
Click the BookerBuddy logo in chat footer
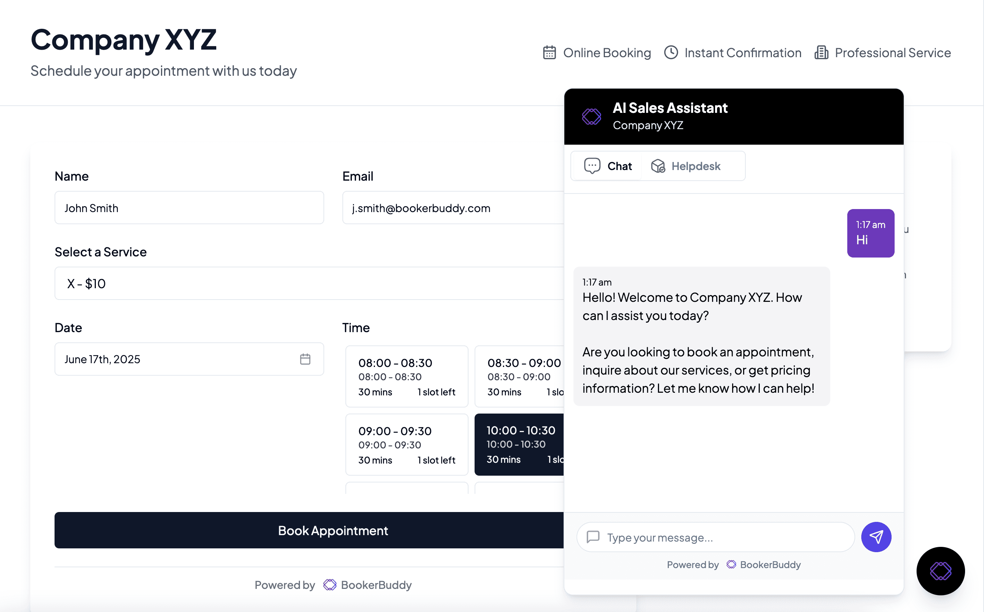pos(732,564)
